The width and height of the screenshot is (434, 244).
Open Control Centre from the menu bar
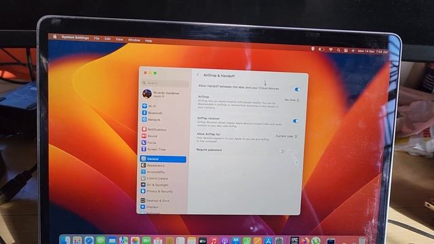coord(346,50)
